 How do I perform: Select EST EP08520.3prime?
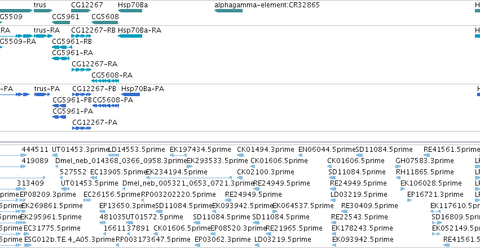[239, 229]
